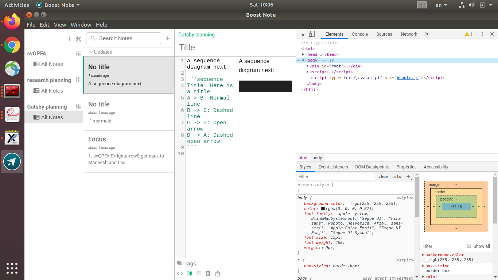Show applications grid in dock
Image resolution: width=498 pixels, height=280 pixels.
coord(12,268)
